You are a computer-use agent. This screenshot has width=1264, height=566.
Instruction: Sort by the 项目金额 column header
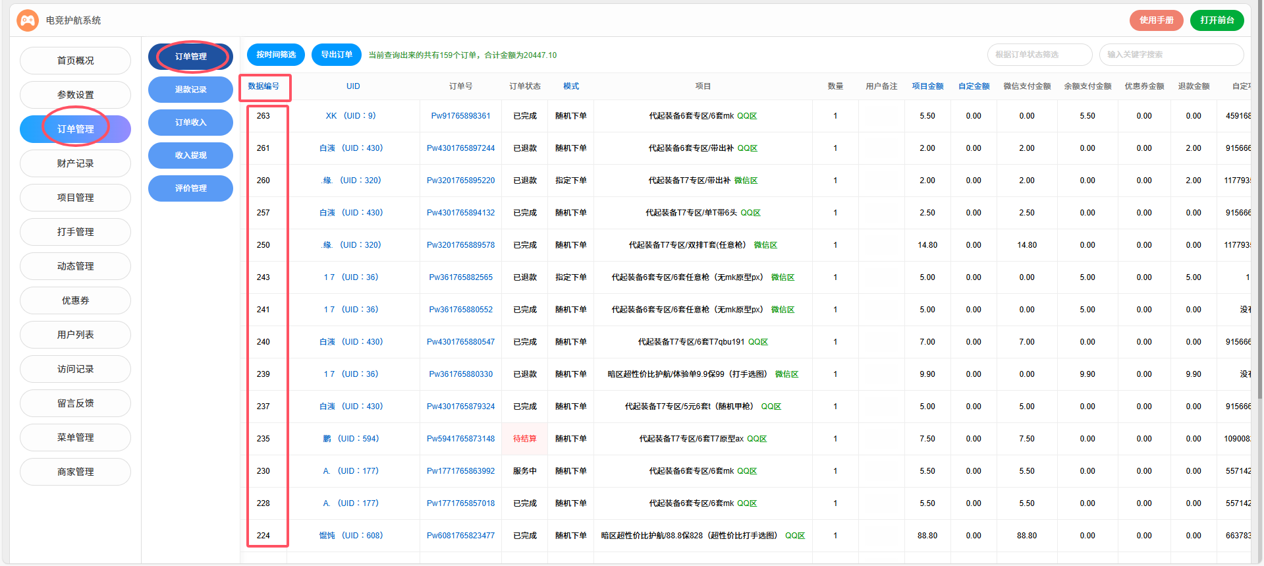[x=927, y=86]
